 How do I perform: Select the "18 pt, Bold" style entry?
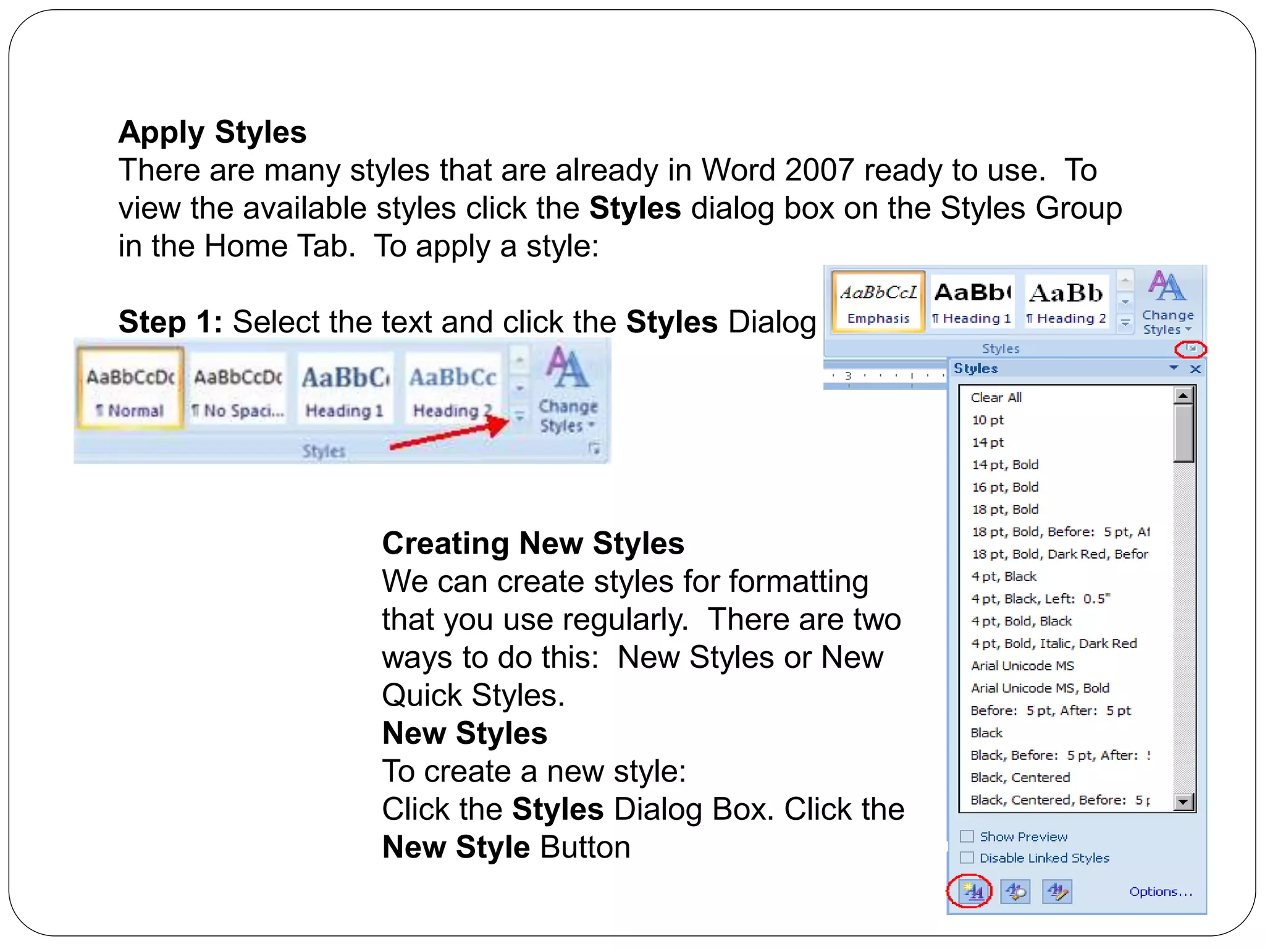1005,509
